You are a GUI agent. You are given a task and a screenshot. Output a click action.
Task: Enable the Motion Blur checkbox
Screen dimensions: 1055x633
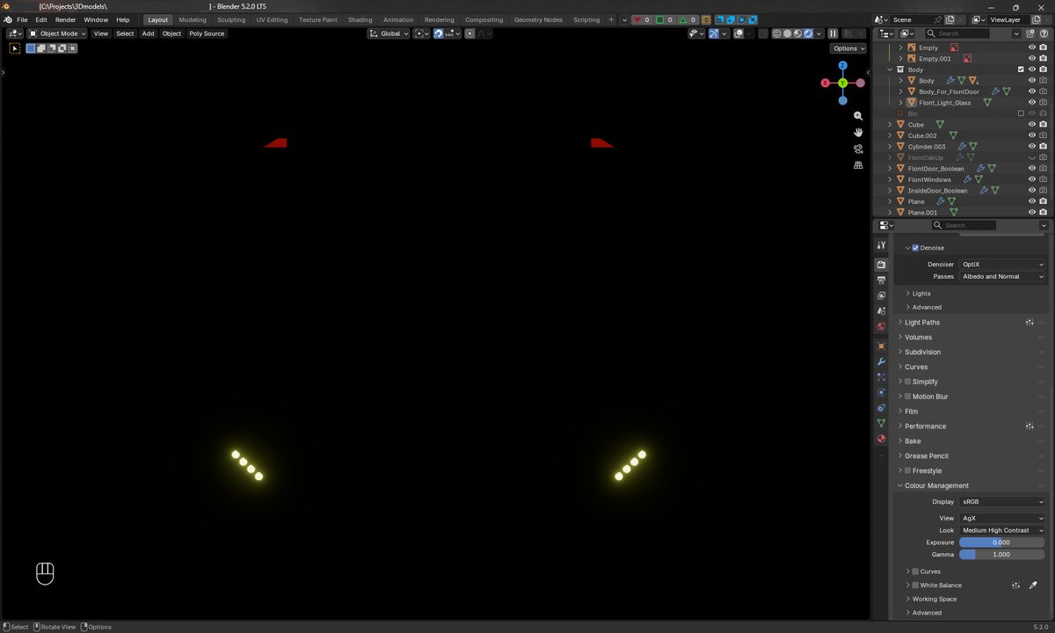[x=908, y=397]
